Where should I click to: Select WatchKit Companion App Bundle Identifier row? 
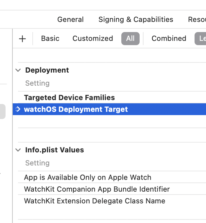pyautogui.click(x=97, y=189)
